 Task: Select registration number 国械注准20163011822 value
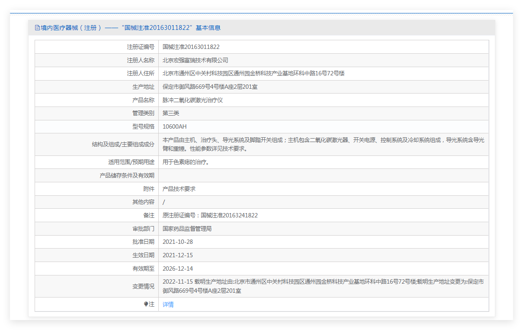[x=191, y=47]
